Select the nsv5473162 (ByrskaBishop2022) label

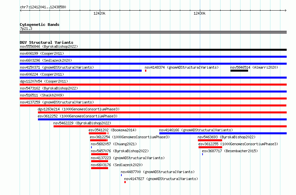coord(49,88)
